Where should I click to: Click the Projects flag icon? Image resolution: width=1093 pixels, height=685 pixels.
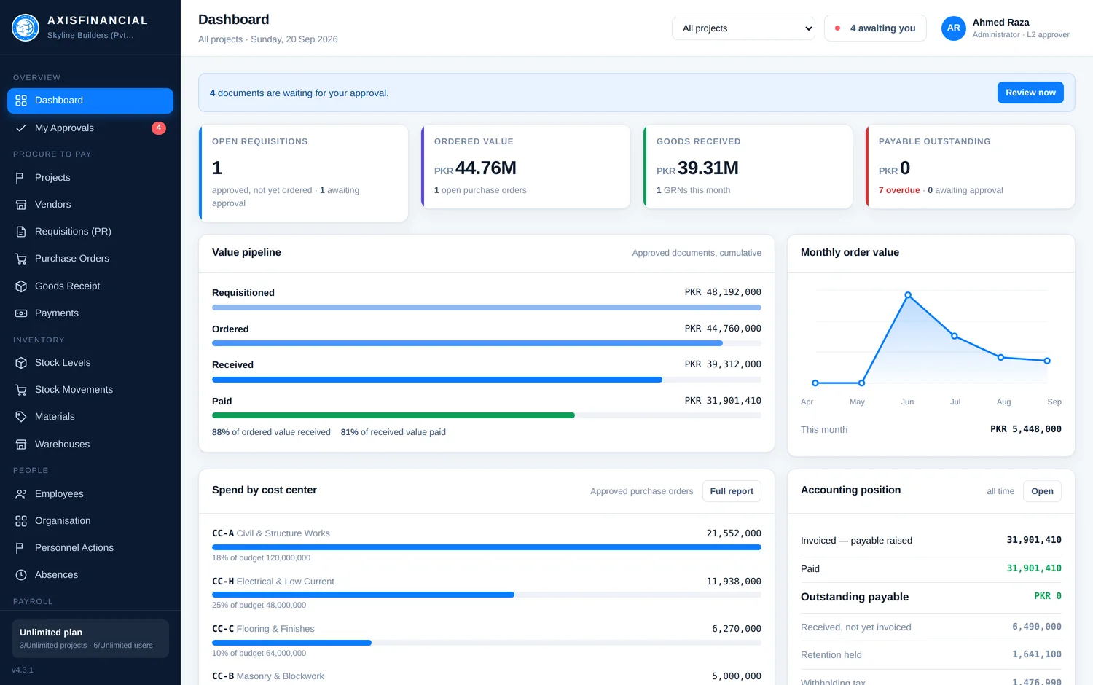click(21, 178)
